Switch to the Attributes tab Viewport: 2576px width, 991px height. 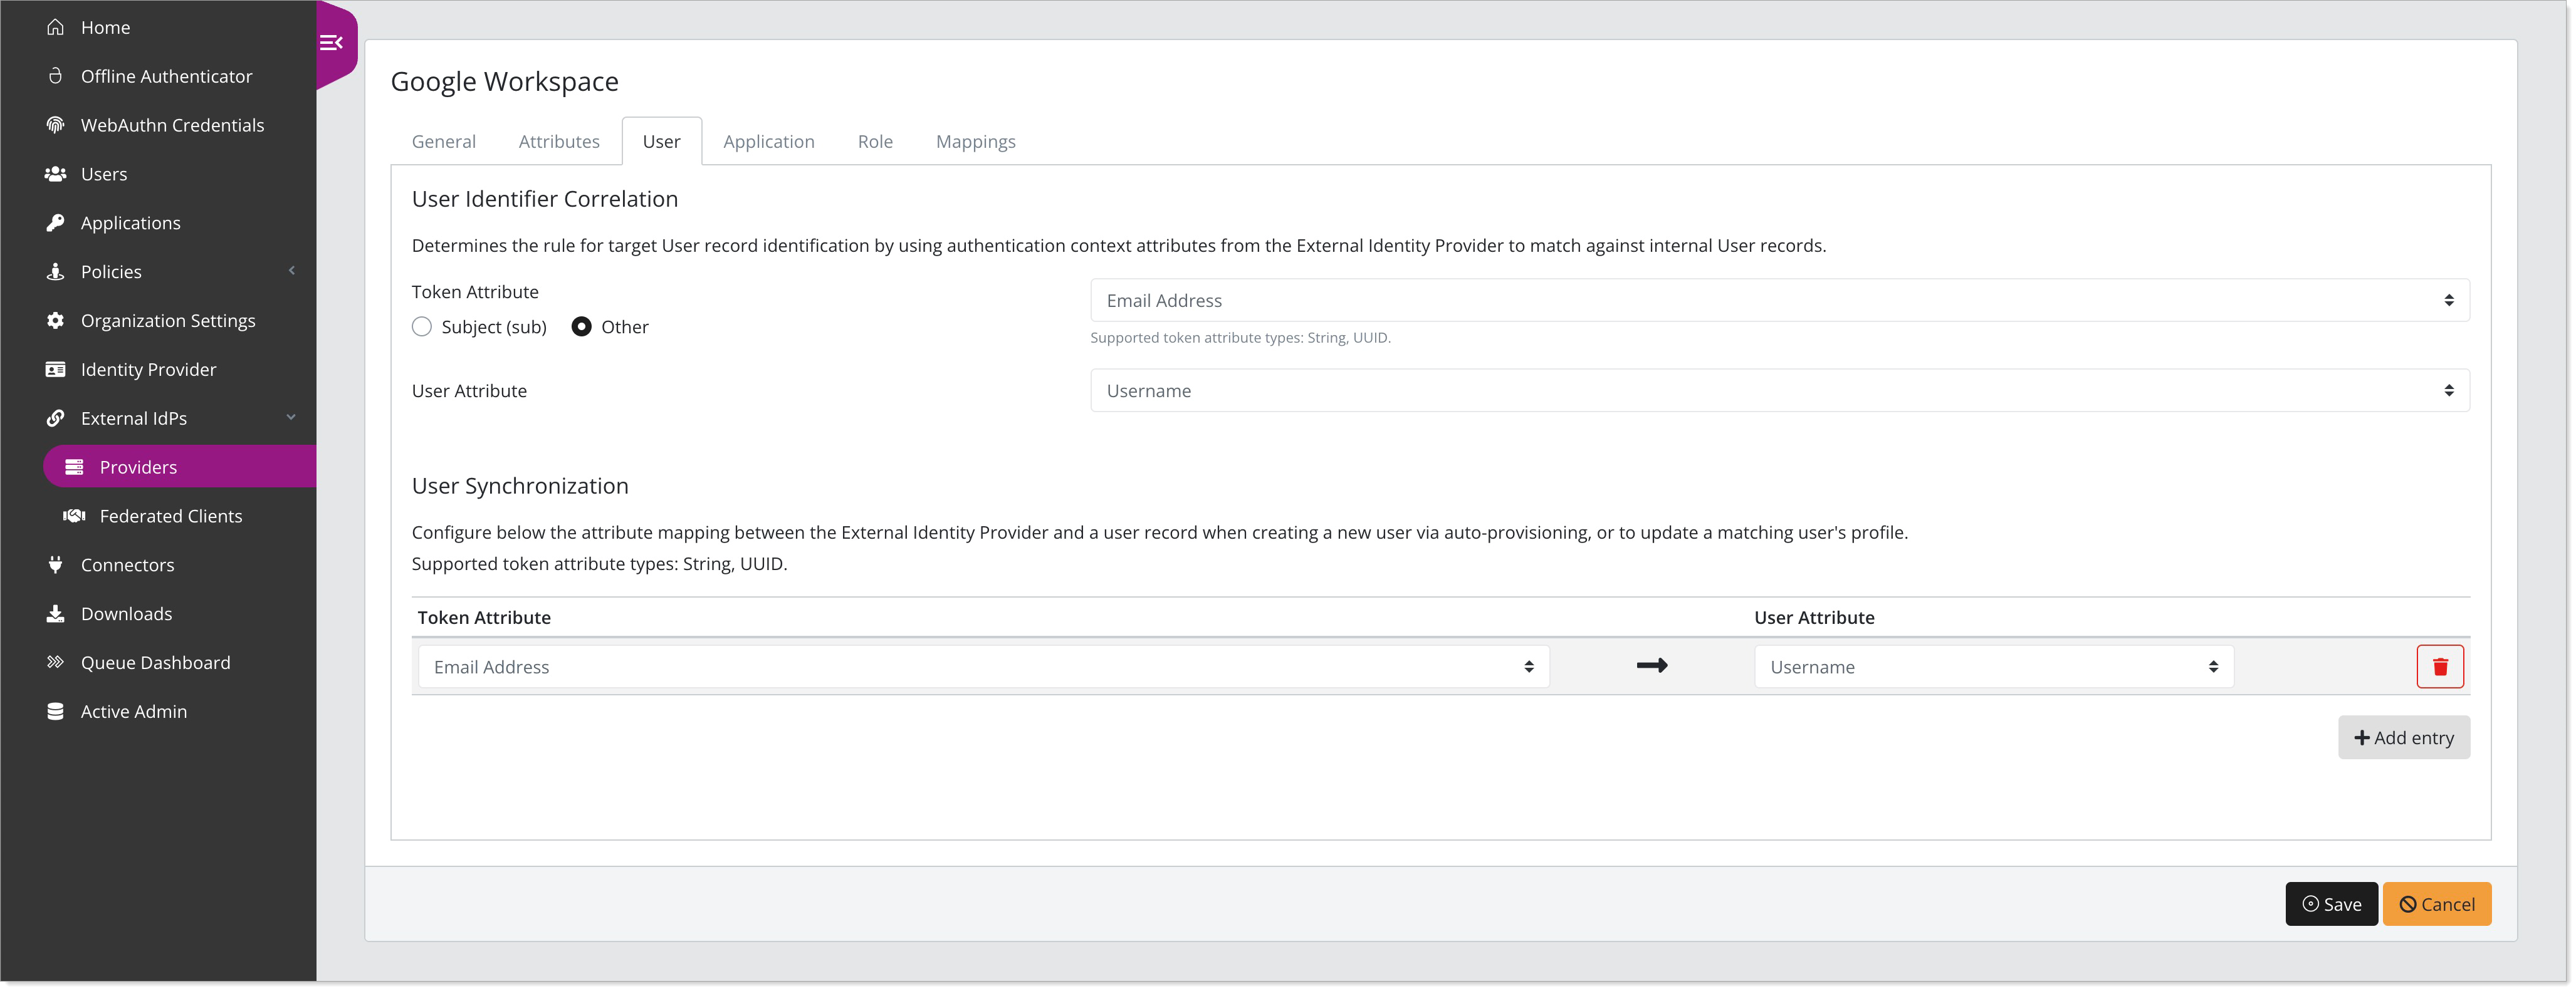click(x=559, y=142)
